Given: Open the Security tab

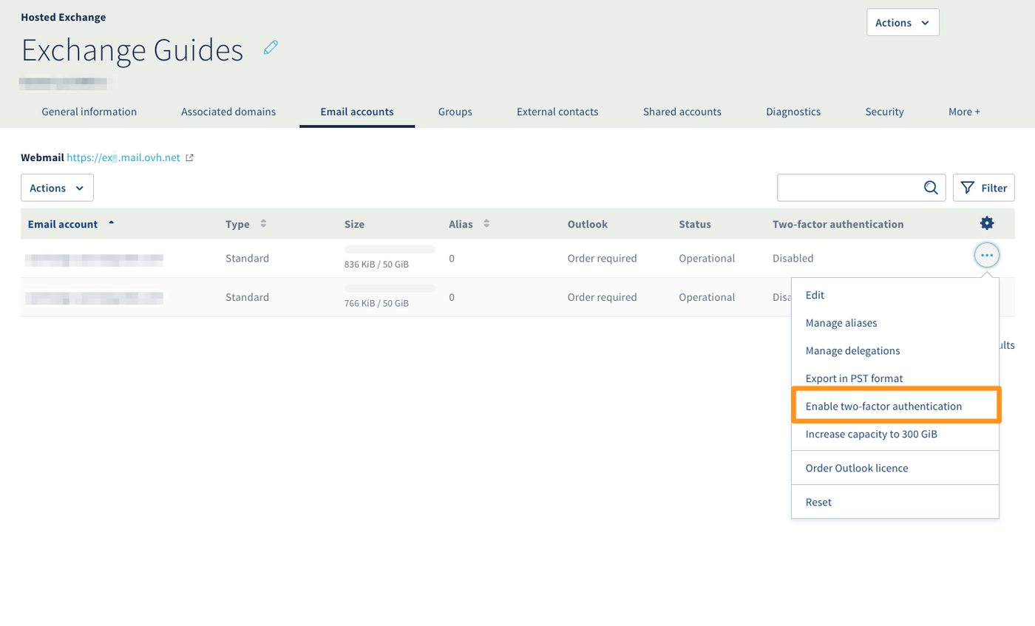Looking at the screenshot, I should click(884, 112).
